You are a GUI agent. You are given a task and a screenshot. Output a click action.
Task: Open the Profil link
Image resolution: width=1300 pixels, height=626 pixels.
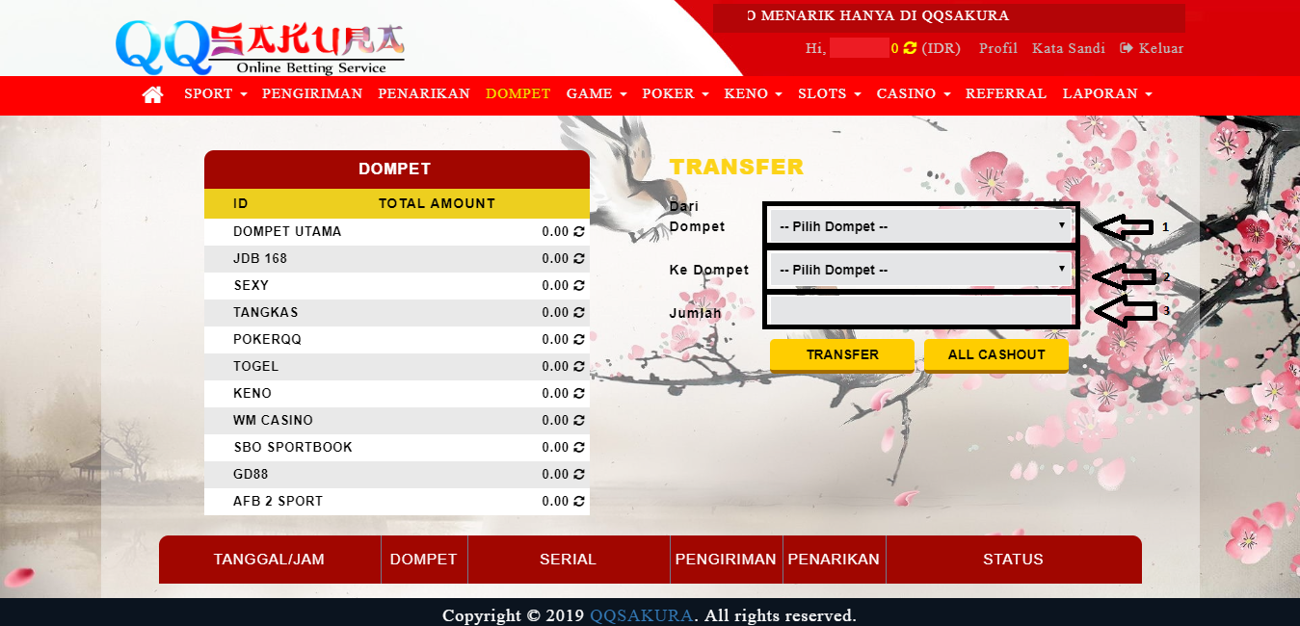pos(998,48)
